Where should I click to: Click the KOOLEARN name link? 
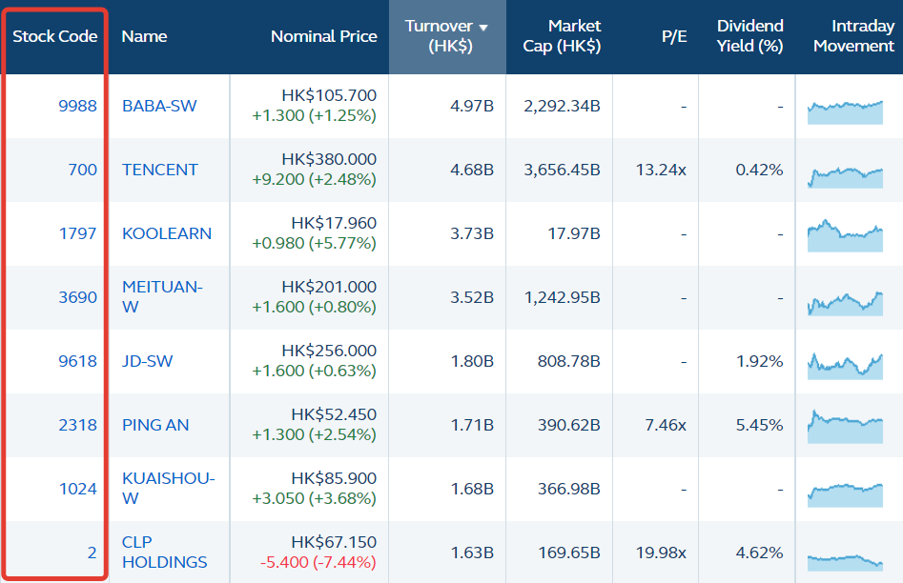click(x=167, y=233)
